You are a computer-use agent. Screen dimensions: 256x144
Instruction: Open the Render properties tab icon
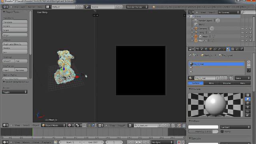pyautogui.click(x=198, y=49)
